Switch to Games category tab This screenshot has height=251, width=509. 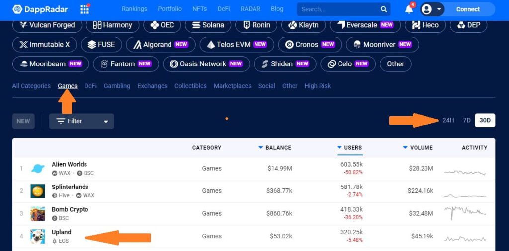point(68,86)
